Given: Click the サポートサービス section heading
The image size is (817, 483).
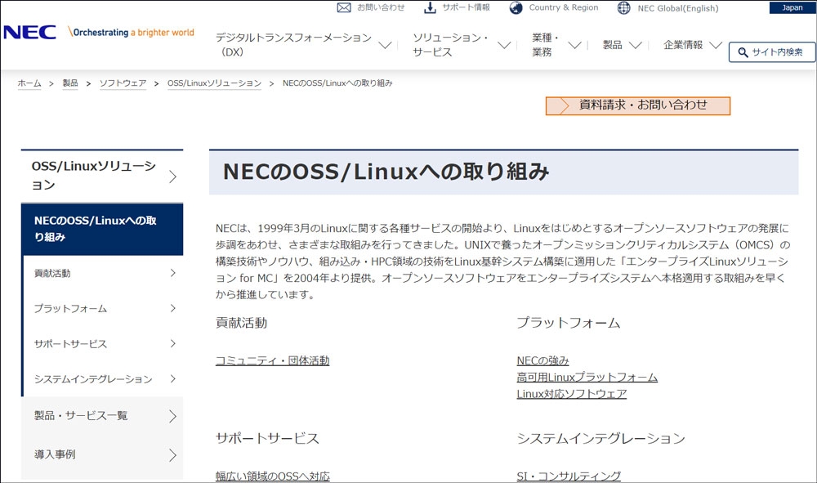Looking at the screenshot, I should (x=267, y=439).
